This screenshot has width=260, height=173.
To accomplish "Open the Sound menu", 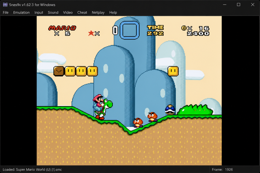I will click(x=53, y=13).
